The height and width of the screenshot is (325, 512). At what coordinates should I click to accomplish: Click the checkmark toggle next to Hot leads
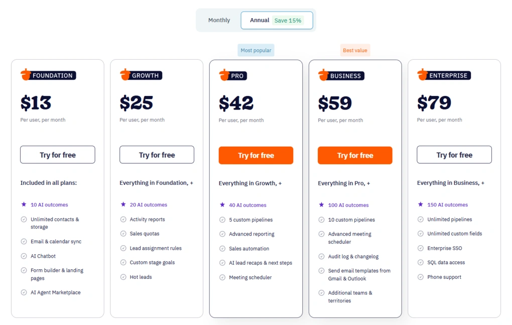[x=122, y=277]
